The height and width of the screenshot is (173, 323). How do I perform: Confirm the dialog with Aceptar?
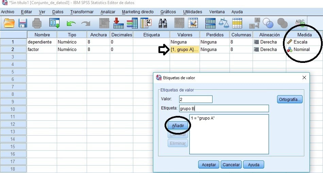(209, 165)
